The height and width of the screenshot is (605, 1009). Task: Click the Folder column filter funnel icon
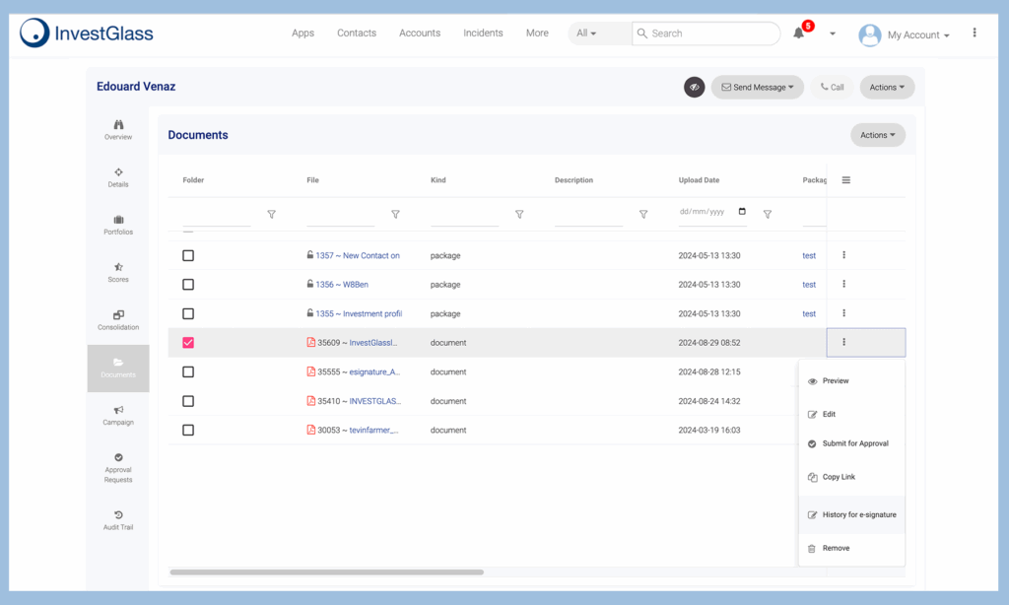(x=272, y=215)
